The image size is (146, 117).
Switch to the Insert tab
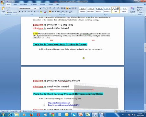click(15, 5)
